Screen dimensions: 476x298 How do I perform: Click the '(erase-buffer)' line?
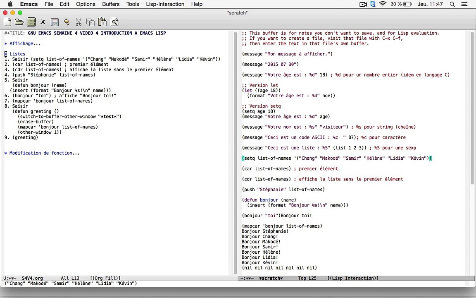pos(36,122)
